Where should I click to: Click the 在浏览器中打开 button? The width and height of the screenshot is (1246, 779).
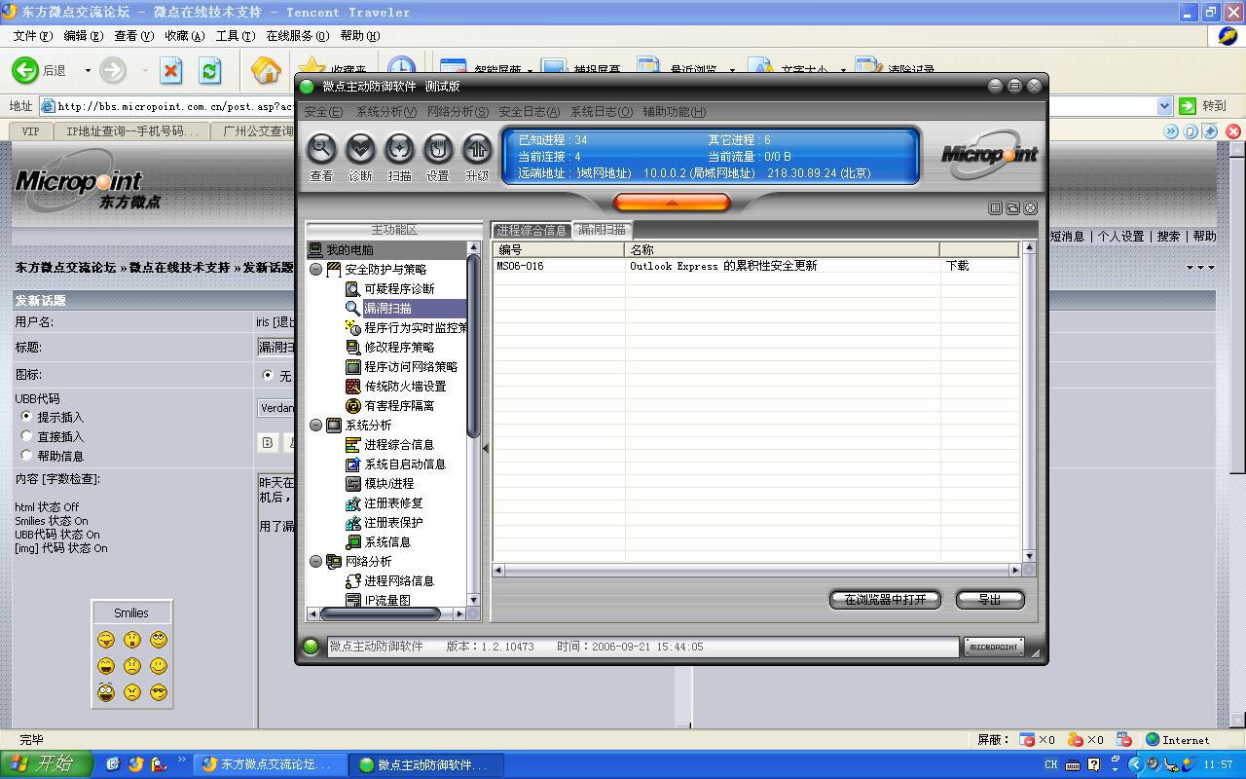[x=885, y=600]
